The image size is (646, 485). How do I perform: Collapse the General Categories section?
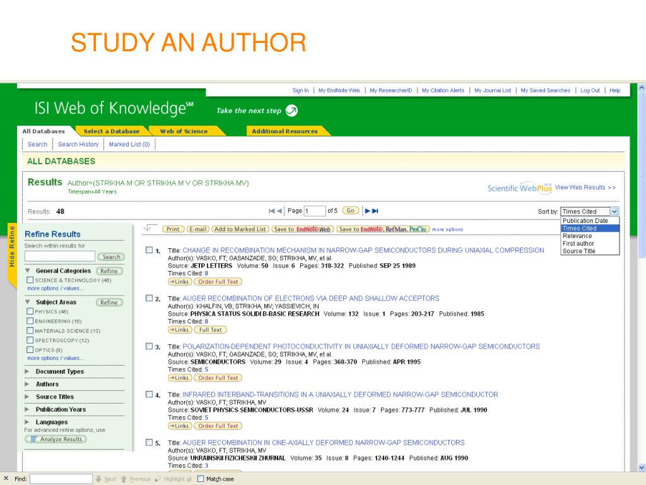pos(28,271)
